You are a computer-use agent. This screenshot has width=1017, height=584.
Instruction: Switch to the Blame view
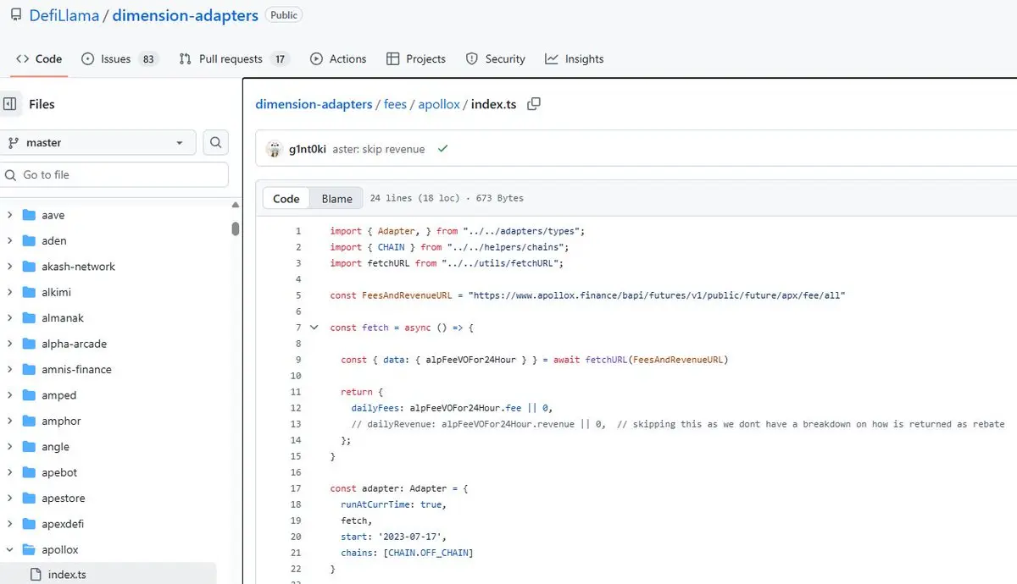click(x=336, y=198)
